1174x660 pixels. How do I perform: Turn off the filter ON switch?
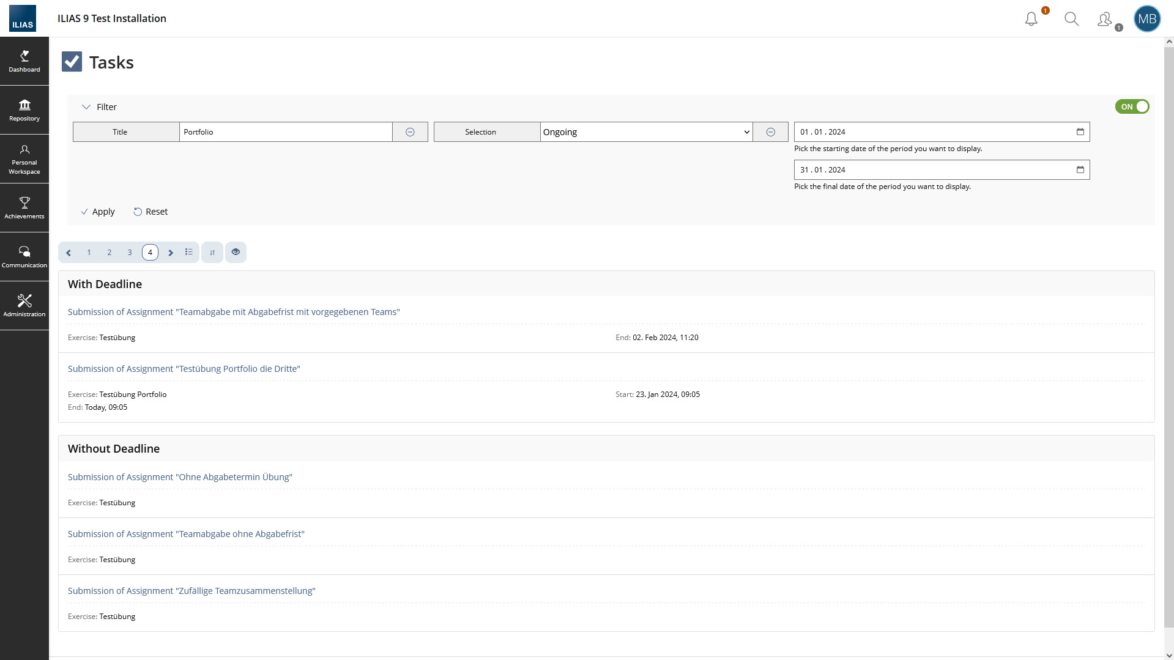[x=1132, y=107]
